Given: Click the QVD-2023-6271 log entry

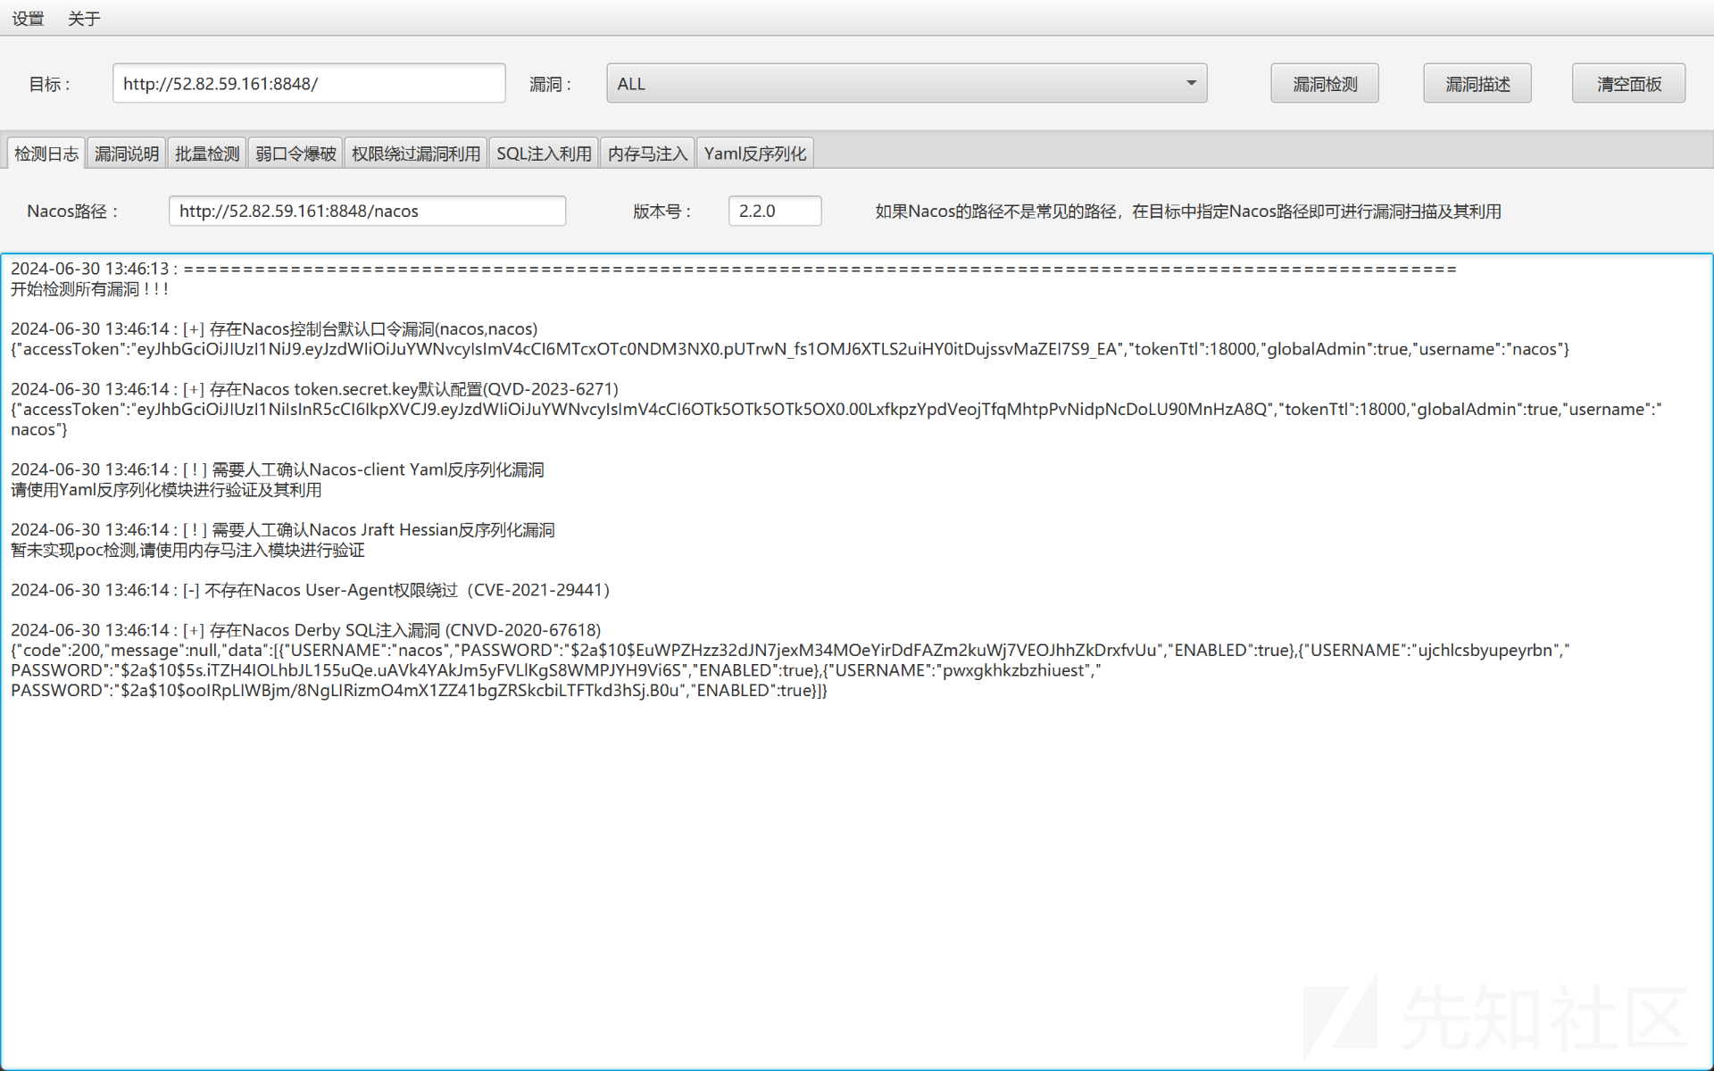Looking at the screenshot, I should [314, 389].
